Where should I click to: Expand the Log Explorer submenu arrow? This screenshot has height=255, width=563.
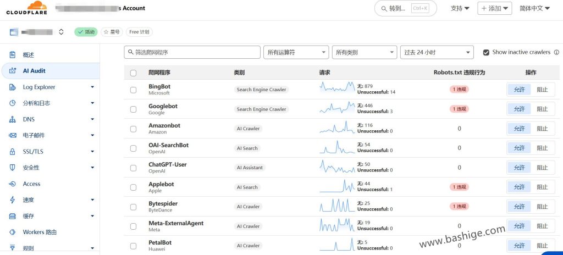pyautogui.click(x=92, y=87)
